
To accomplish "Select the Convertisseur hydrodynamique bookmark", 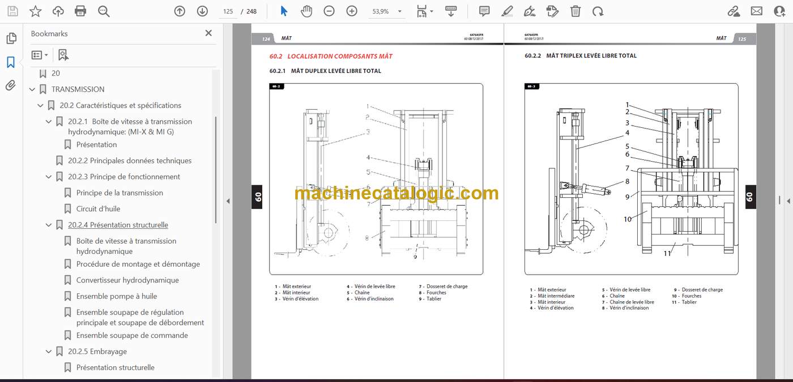I will (x=127, y=280).
